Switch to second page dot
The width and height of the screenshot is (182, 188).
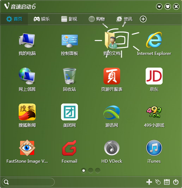(x=91, y=170)
